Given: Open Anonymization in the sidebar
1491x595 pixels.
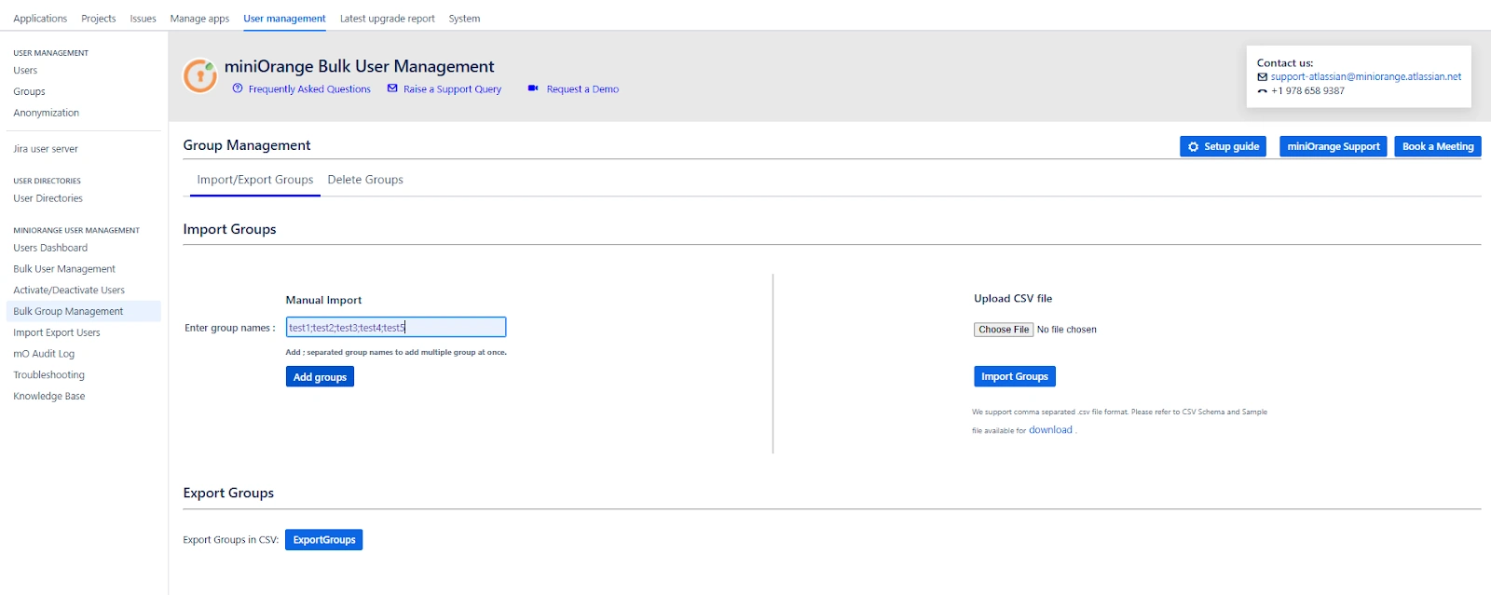Looking at the screenshot, I should pyautogui.click(x=46, y=114).
